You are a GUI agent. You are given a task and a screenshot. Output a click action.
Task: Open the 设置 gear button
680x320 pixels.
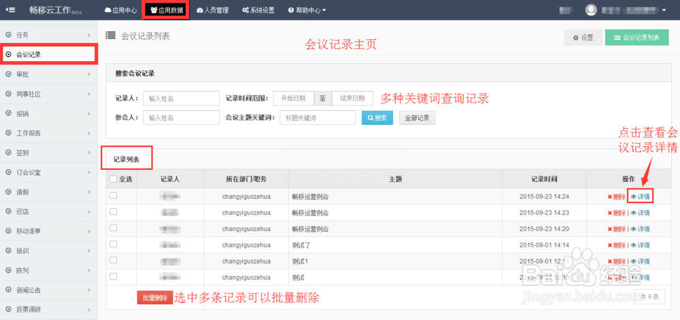tap(583, 37)
